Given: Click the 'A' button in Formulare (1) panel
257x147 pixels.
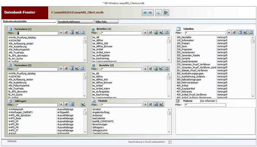Looking at the screenshot, I should [61, 33].
